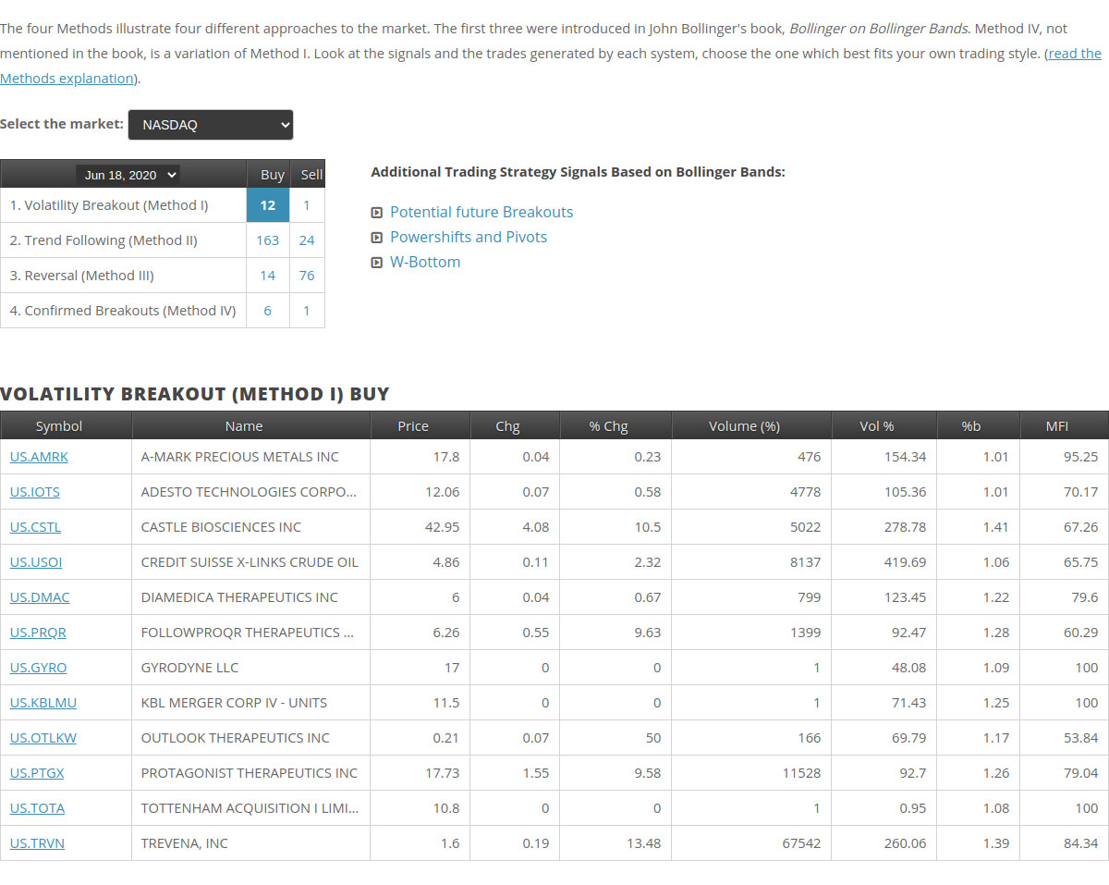Click the US.TRVN ticker link

click(x=37, y=843)
